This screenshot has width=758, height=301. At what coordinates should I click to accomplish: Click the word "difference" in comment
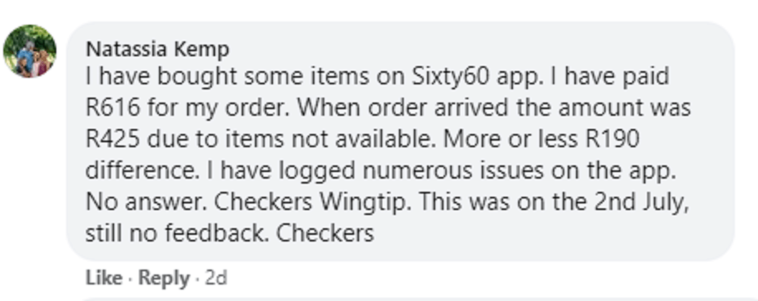143,171
